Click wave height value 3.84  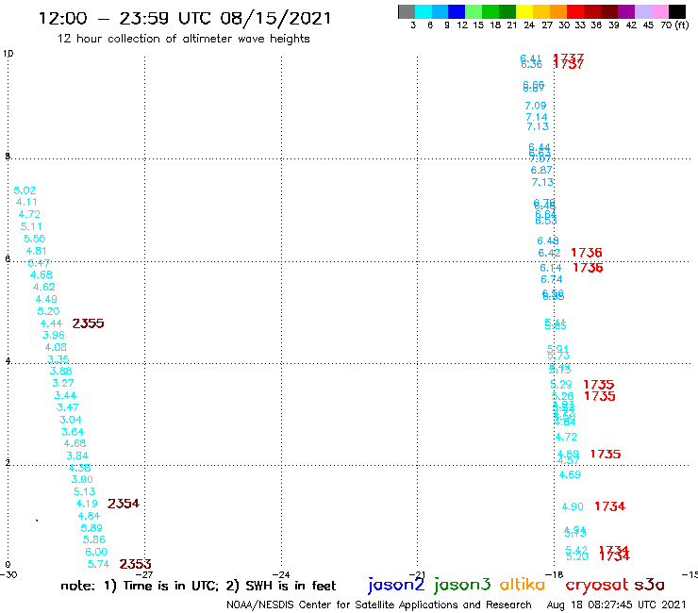coord(77,456)
